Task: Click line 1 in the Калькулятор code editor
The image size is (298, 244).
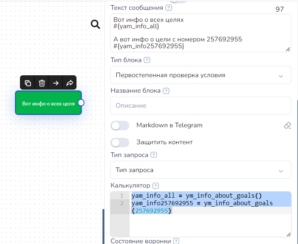Action: click(196, 195)
